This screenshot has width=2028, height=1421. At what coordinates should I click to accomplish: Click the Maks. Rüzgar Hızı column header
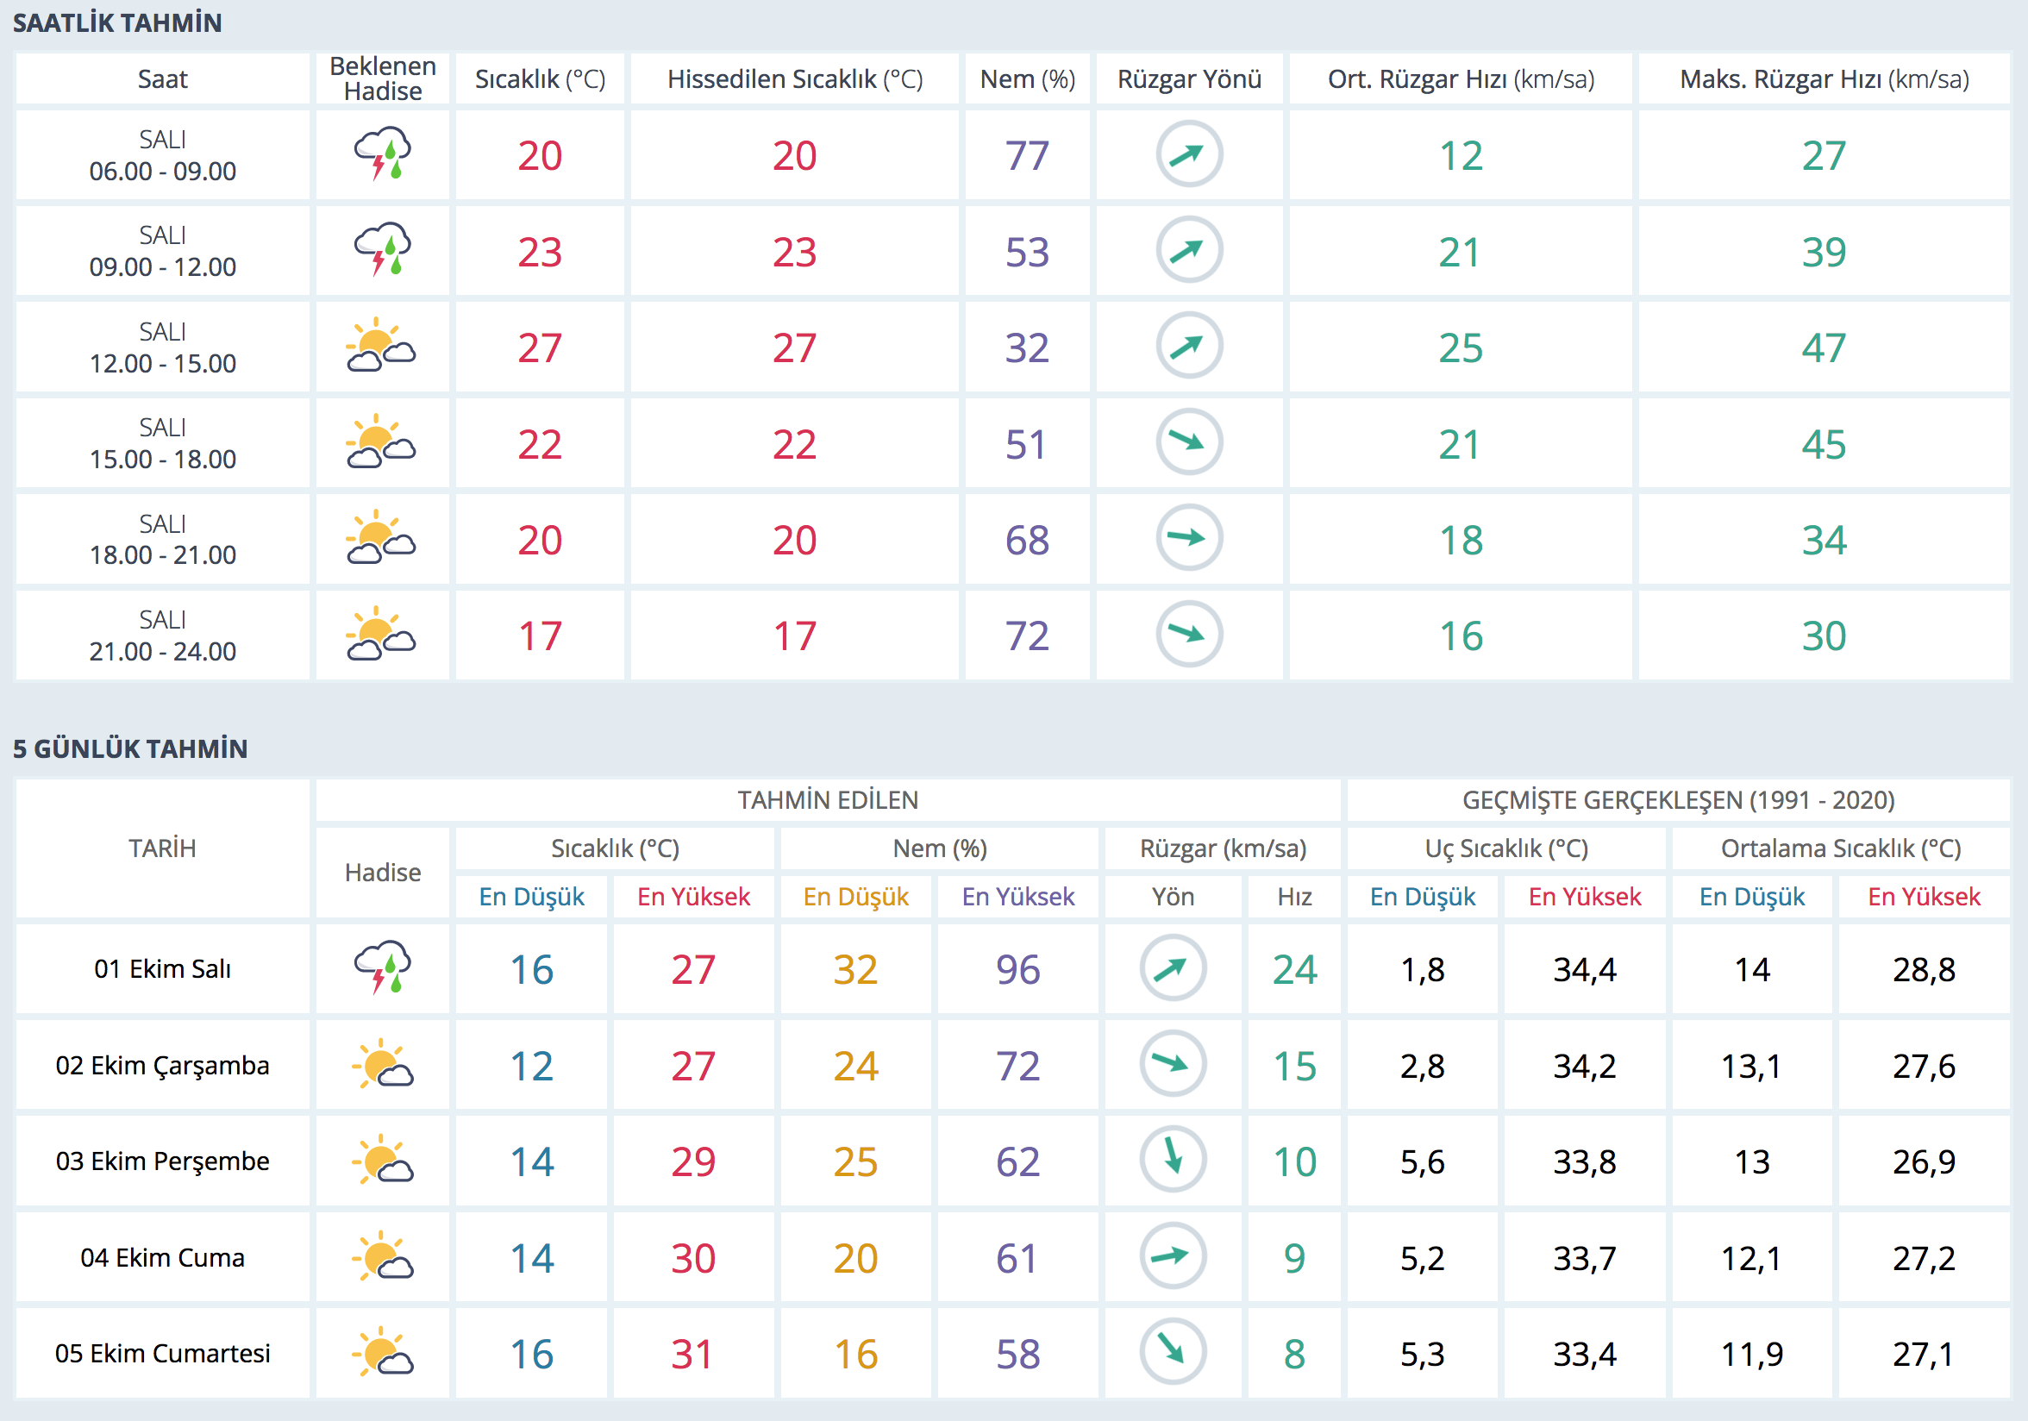pyautogui.click(x=1824, y=79)
